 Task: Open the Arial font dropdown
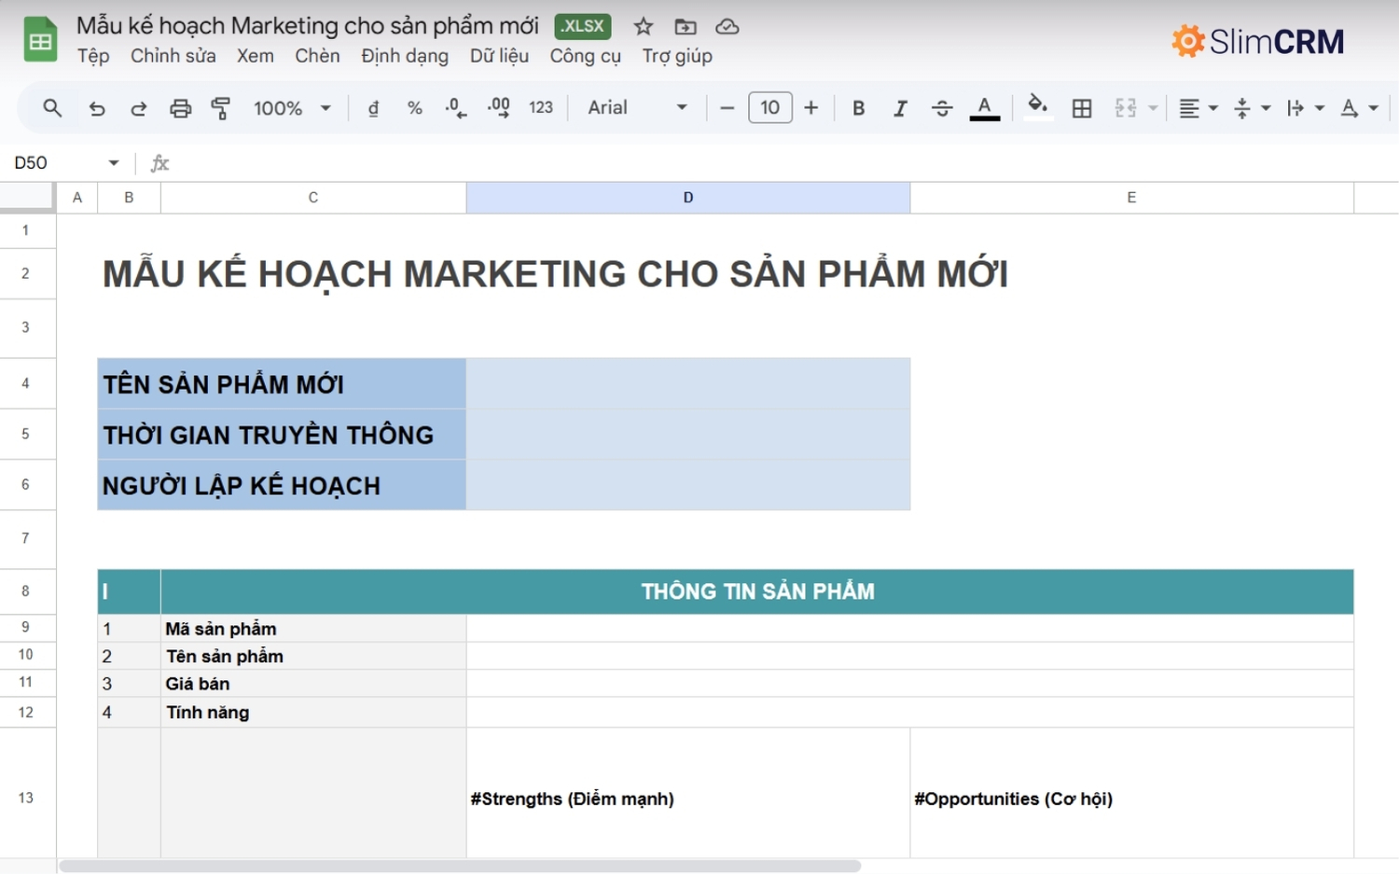tap(638, 108)
